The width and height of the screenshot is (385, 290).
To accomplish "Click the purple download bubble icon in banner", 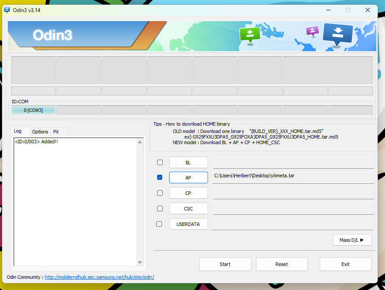I will (312, 31).
